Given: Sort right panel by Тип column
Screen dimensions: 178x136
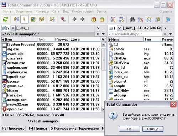Looking at the screenshot, I should point(152,39).
